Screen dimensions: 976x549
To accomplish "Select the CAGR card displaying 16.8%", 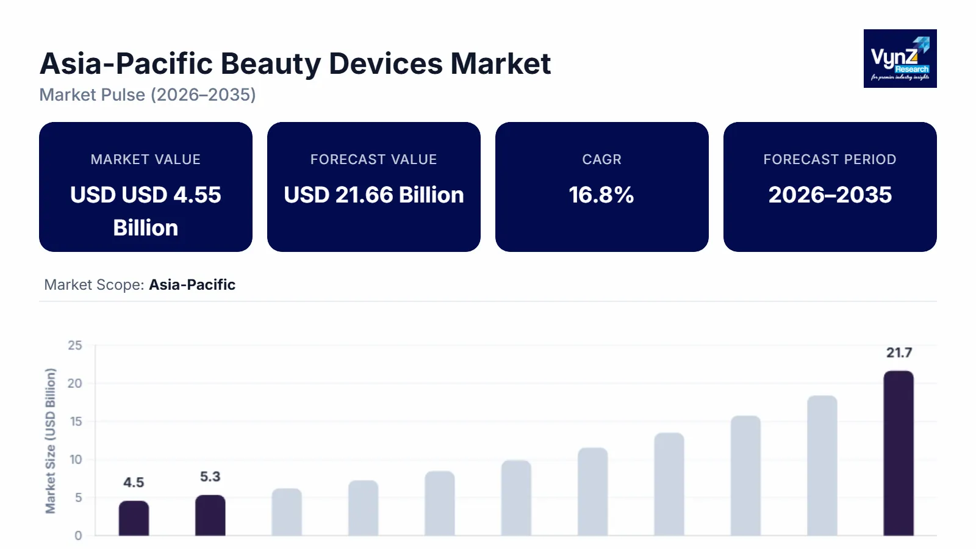I will click(x=601, y=186).
